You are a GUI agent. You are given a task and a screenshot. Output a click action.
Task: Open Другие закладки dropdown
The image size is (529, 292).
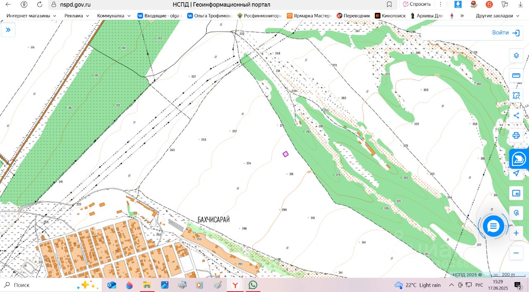[x=497, y=16]
